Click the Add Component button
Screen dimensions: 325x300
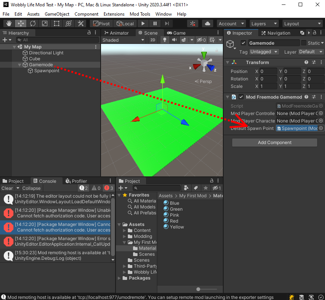click(275, 143)
